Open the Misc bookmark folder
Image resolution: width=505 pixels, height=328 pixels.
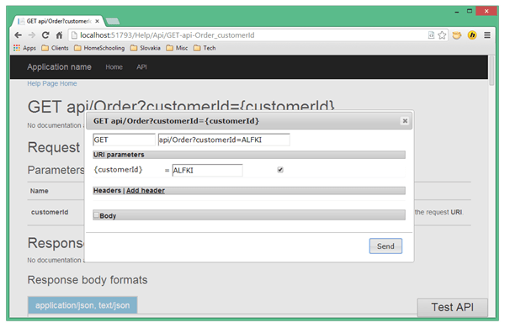[177, 48]
